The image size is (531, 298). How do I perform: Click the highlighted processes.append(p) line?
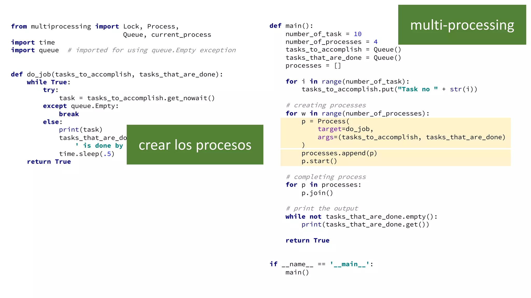click(339, 153)
